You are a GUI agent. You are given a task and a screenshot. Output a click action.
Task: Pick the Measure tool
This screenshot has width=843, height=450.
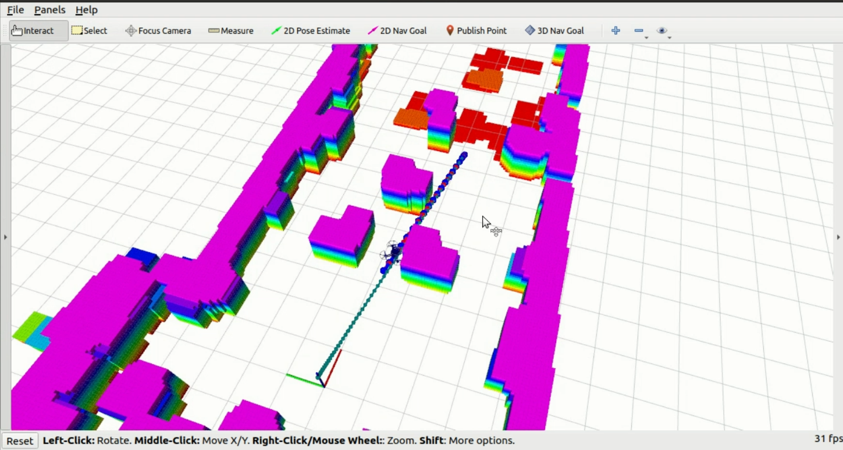(x=231, y=31)
